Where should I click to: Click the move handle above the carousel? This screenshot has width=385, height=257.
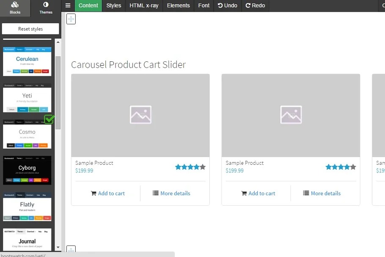click(x=71, y=19)
